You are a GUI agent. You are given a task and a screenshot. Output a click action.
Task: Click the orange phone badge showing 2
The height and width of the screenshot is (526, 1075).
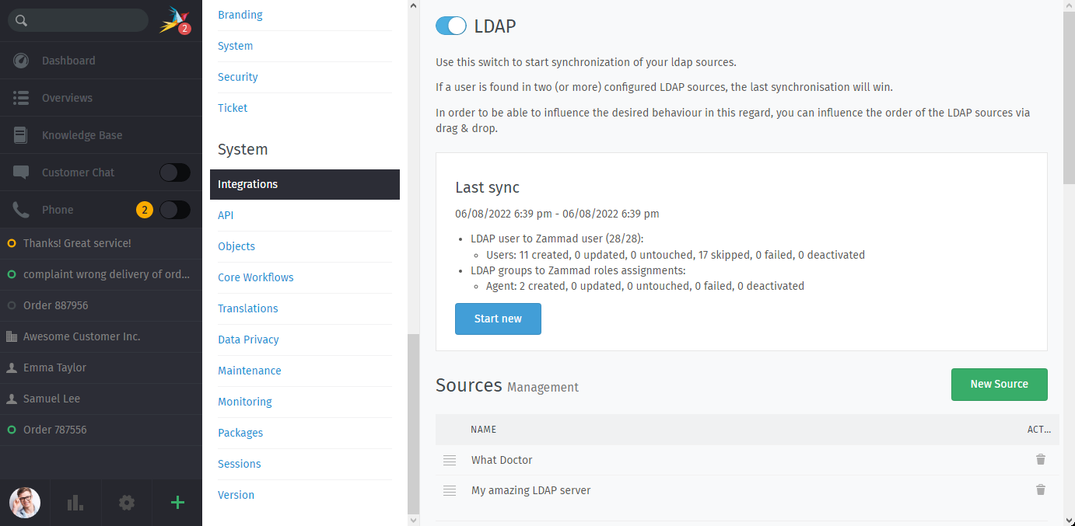[144, 210]
